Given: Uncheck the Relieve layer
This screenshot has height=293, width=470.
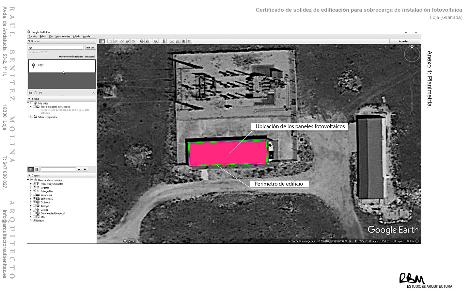Looking at the screenshot, I should click(x=34, y=220).
